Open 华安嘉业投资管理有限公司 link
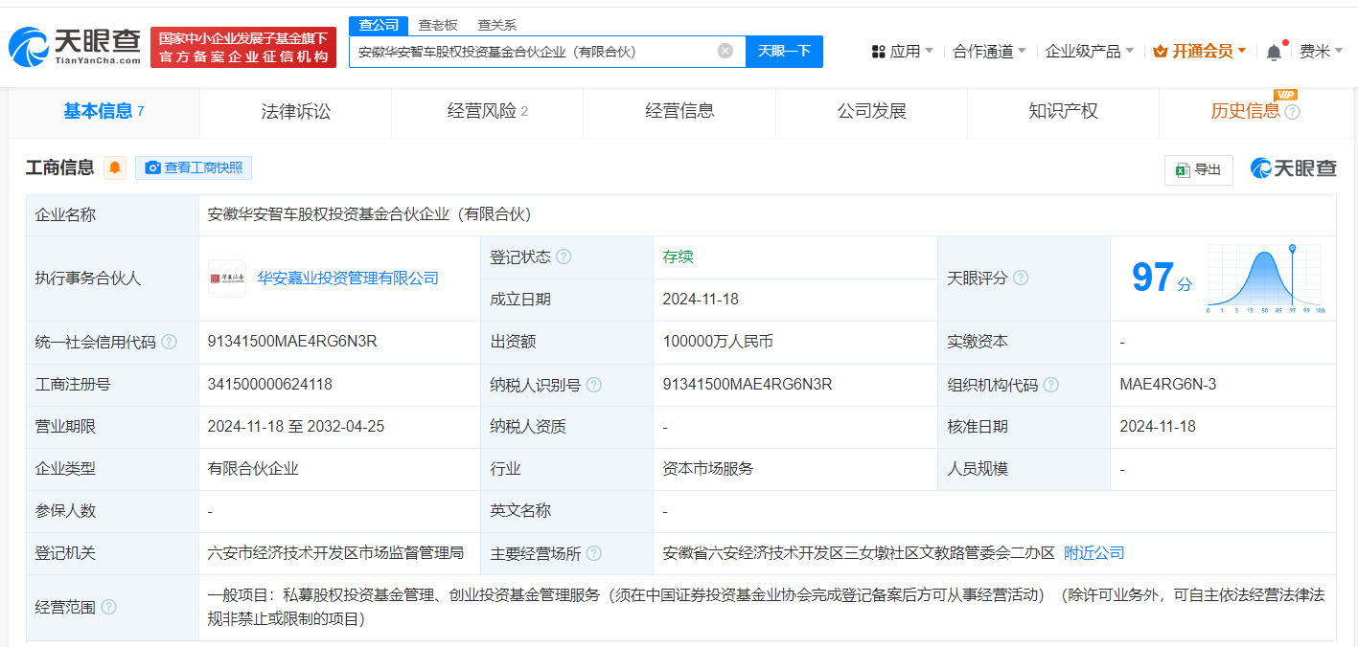This screenshot has width=1358, height=647. [348, 279]
